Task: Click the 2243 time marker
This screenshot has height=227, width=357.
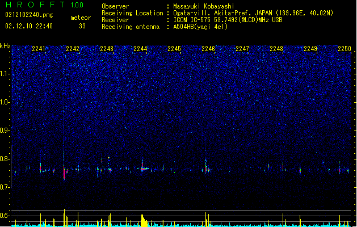Action: coord(107,49)
